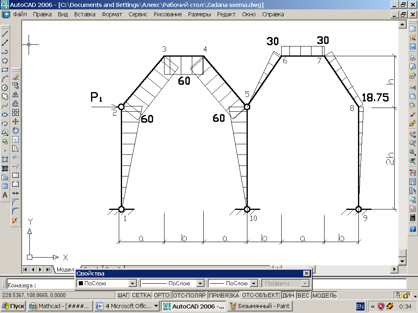Image resolution: width=418 pixels, height=313 pixels.
Task: Click the Pan hand icon
Action: pos(413,134)
